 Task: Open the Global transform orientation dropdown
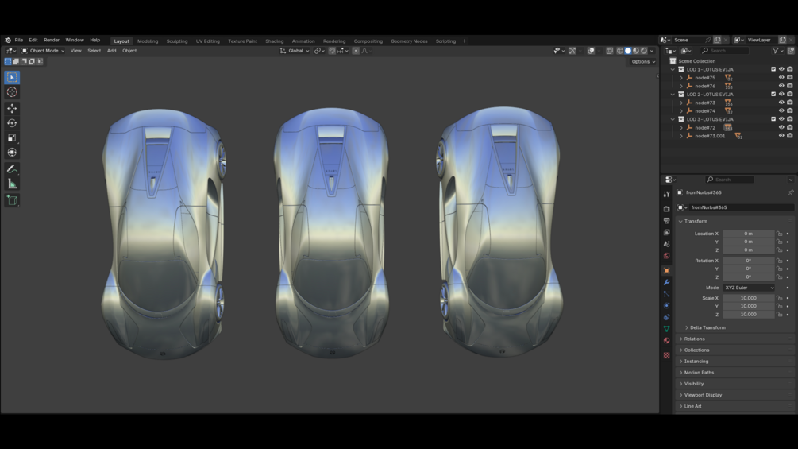tap(295, 51)
